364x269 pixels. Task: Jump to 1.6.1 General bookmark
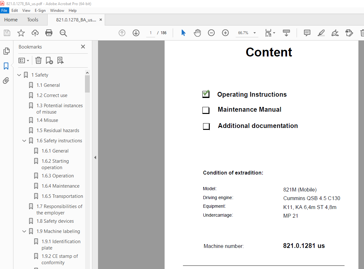(x=55, y=151)
